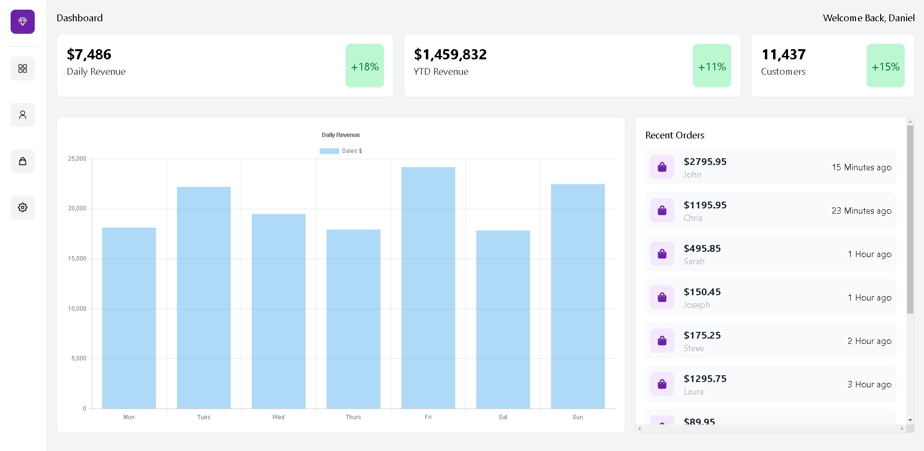Click the purple diamond logo icon
This screenshot has height=451, width=924.
[23, 22]
